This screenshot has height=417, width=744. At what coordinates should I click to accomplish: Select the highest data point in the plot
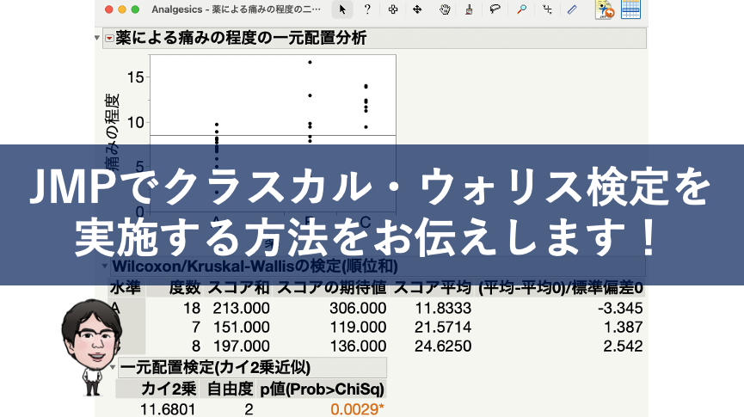click(310, 62)
